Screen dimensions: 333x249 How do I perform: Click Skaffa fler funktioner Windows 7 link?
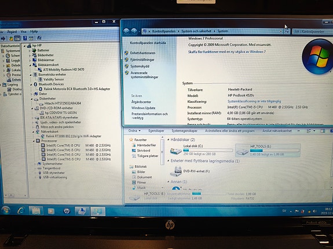[x=227, y=52]
